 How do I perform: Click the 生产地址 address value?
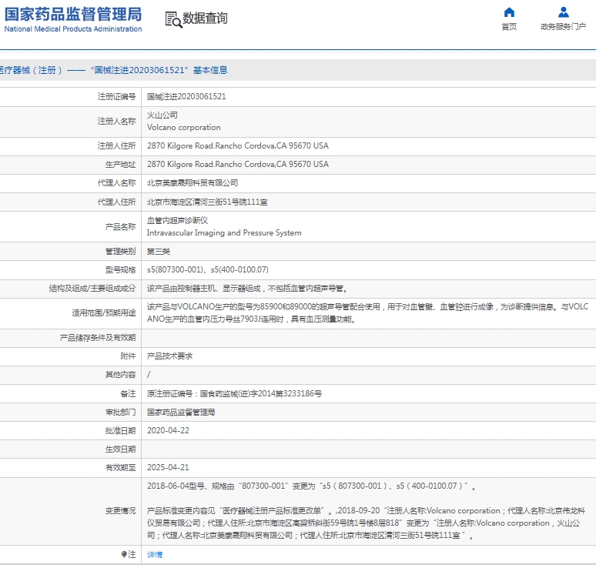pyautogui.click(x=238, y=164)
